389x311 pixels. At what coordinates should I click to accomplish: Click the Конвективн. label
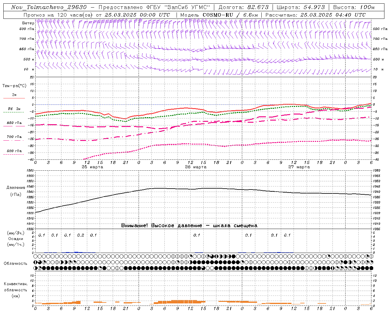(16, 284)
